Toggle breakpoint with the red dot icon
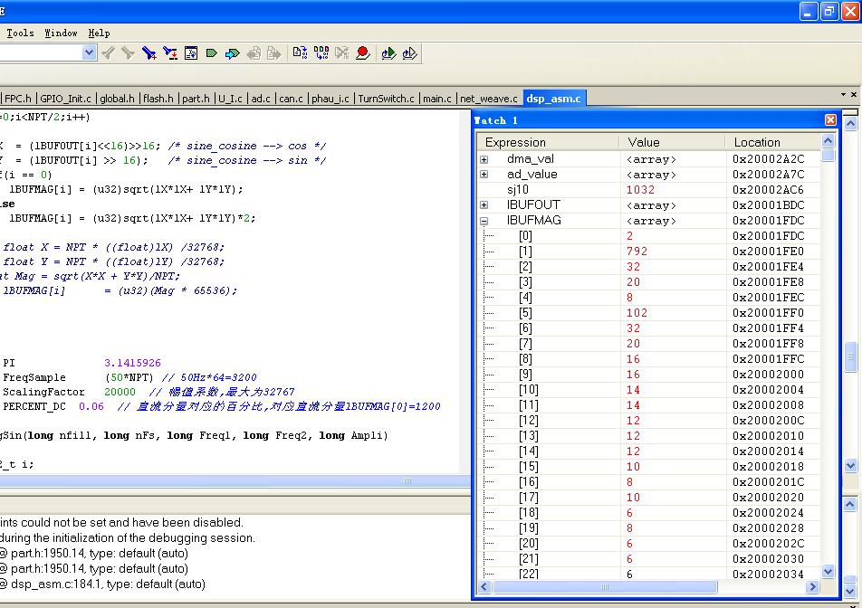Image resolution: width=862 pixels, height=608 pixels. [x=363, y=53]
